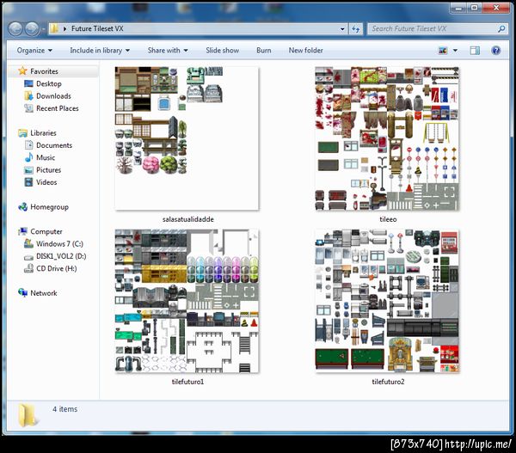Open the Videos library
Screen dimensions: 516x453
pyautogui.click(x=46, y=182)
